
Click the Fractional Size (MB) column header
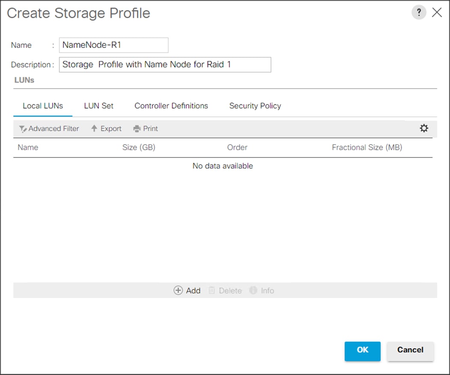click(367, 147)
